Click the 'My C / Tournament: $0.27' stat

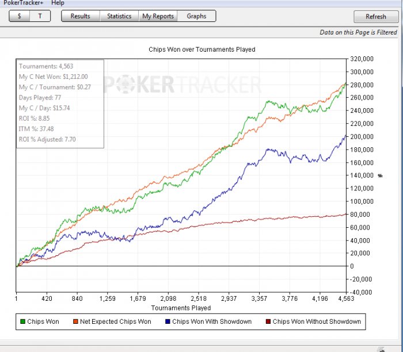click(x=55, y=87)
